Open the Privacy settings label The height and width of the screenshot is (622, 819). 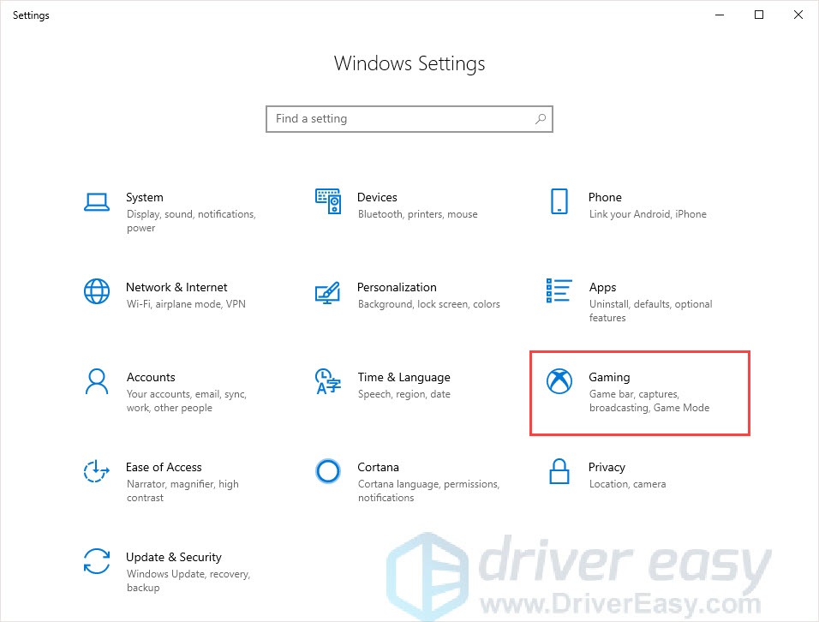tap(607, 467)
